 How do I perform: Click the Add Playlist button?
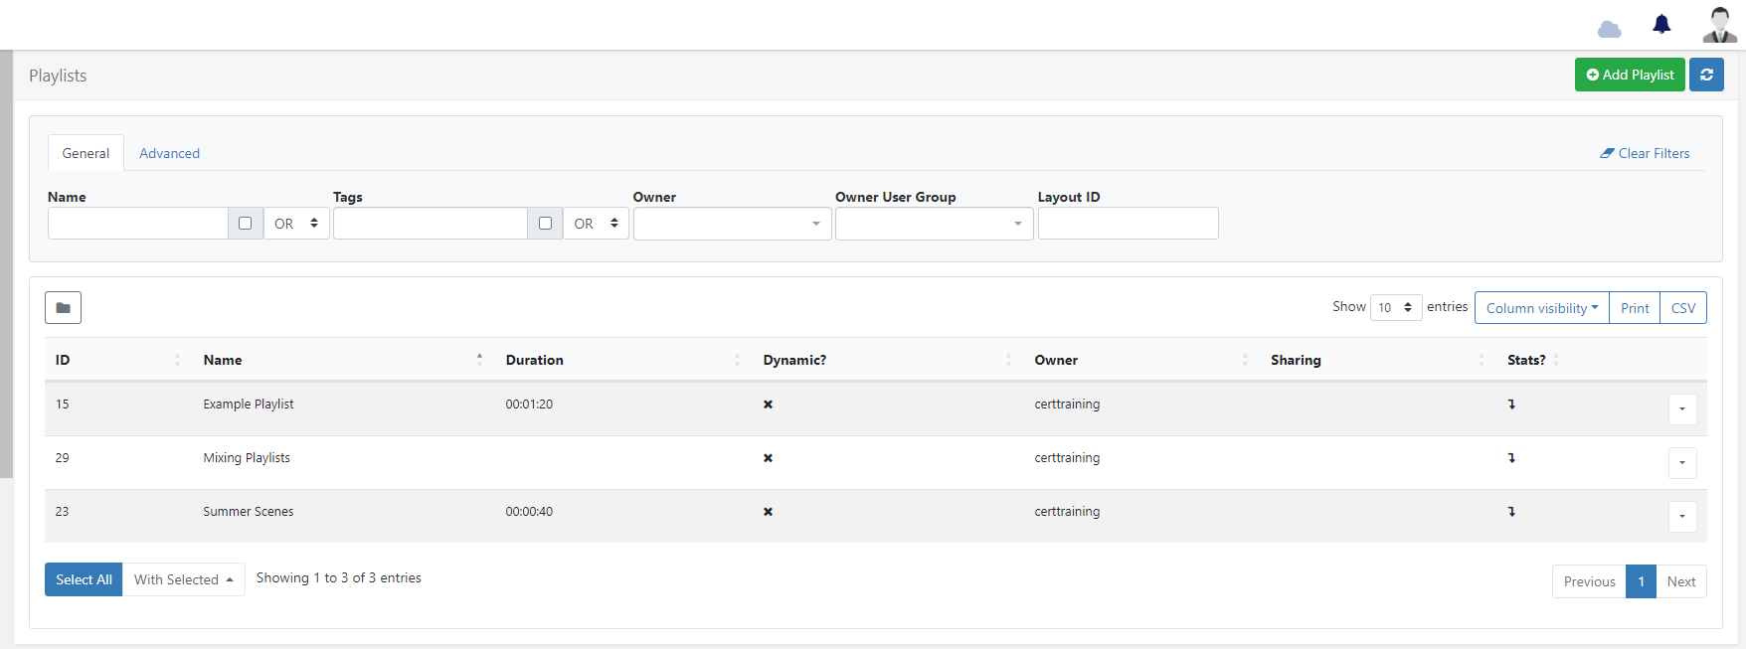click(x=1629, y=75)
